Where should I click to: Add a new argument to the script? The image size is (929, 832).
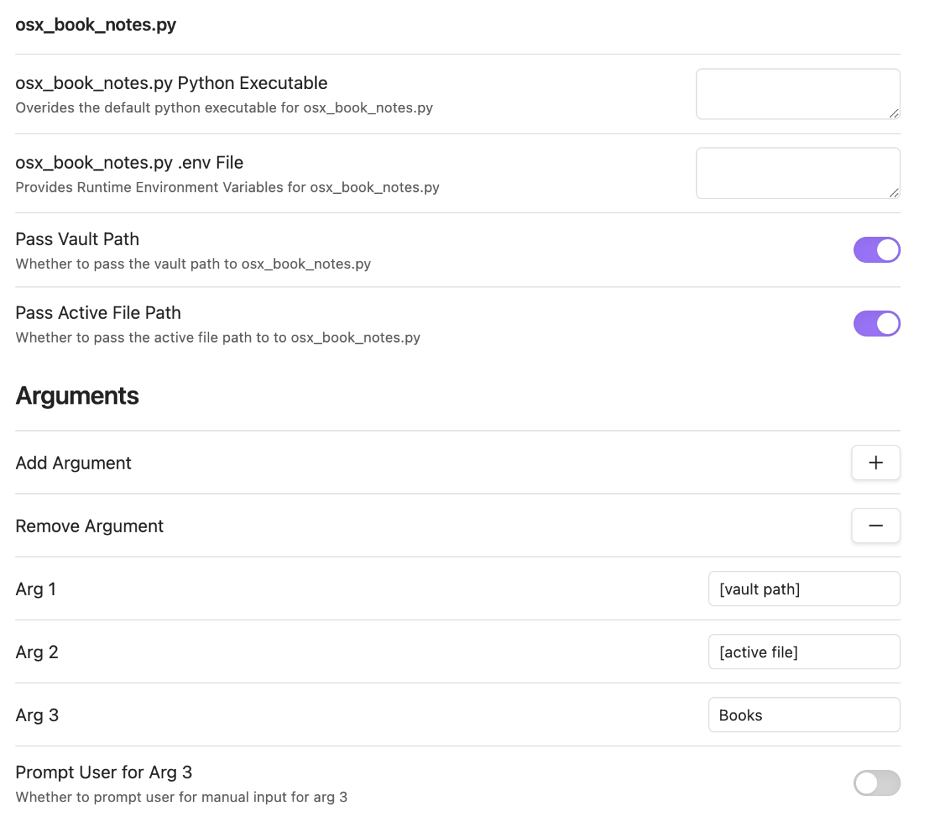tap(876, 463)
